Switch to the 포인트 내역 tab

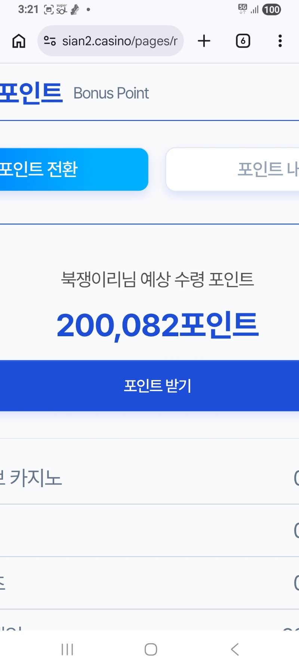[x=232, y=169]
